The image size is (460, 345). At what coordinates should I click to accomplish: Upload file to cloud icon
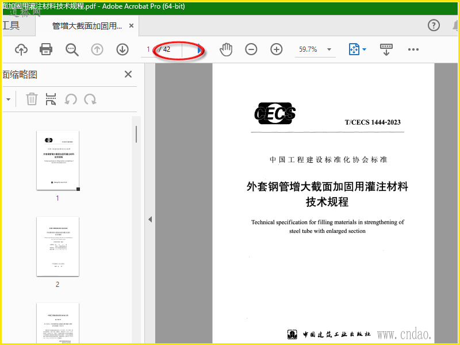point(21,49)
